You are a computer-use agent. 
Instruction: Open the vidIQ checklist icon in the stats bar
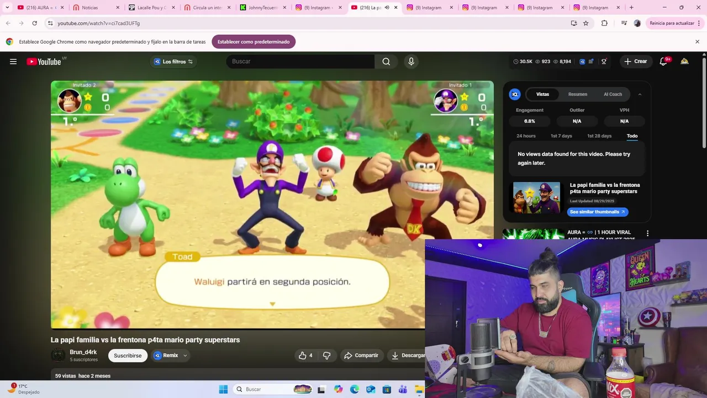click(x=591, y=61)
